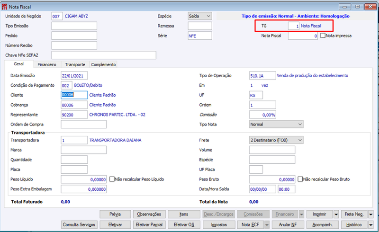
Task: Expand the Nota ECF button arrow
Action: pyautogui.click(x=267, y=225)
